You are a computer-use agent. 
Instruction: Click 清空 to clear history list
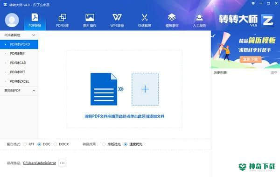(x=274, y=72)
